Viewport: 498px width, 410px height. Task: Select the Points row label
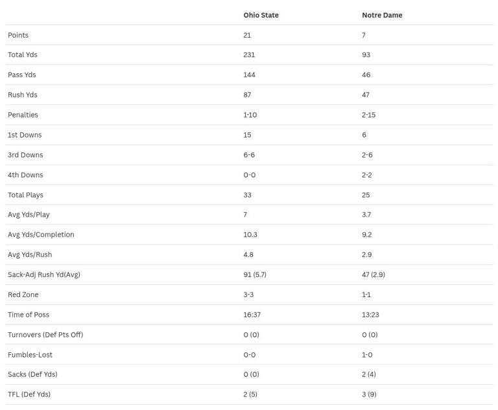pos(18,35)
